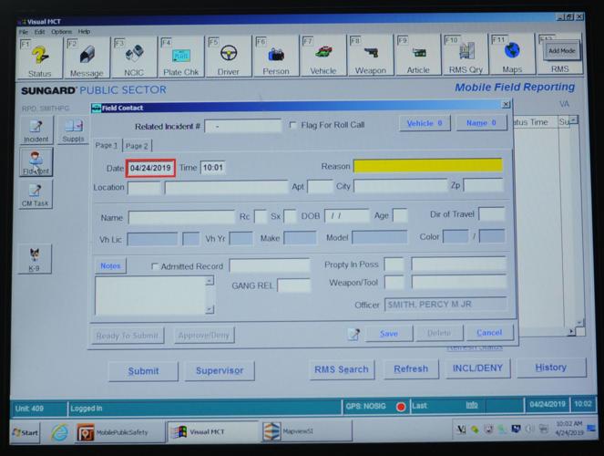Click the Date field 04/24/2019
604x456 pixels.
pyautogui.click(x=150, y=168)
